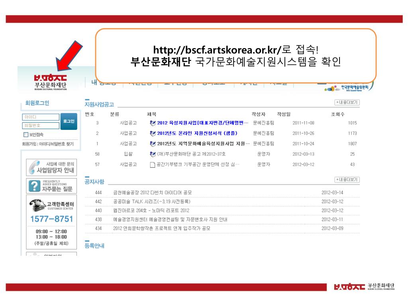Click the 지원사업공고 section heading
The height and width of the screenshot is (306, 408).
(99, 104)
